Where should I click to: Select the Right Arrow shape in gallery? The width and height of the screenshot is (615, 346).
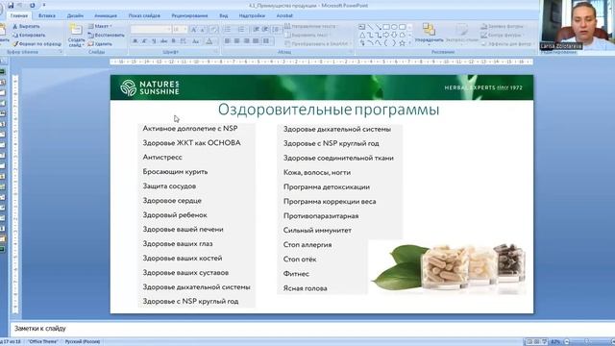[386, 35]
